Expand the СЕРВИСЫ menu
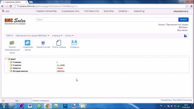The width and height of the screenshot is (194, 109). [124, 11]
